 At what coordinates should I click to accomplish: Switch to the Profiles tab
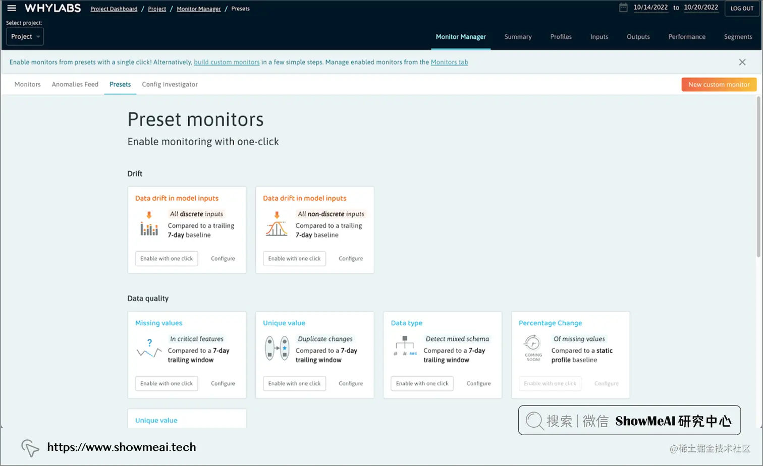[561, 37]
